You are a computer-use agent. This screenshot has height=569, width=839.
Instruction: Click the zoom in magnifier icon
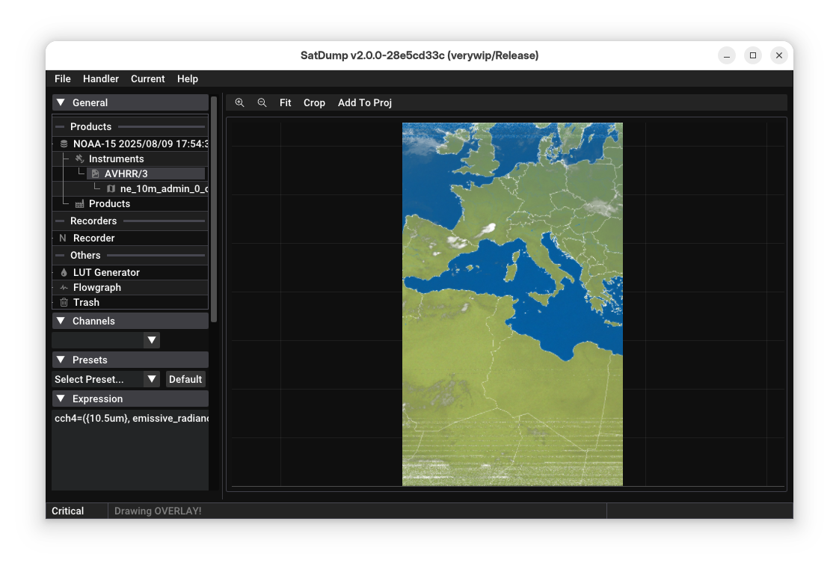tap(239, 102)
